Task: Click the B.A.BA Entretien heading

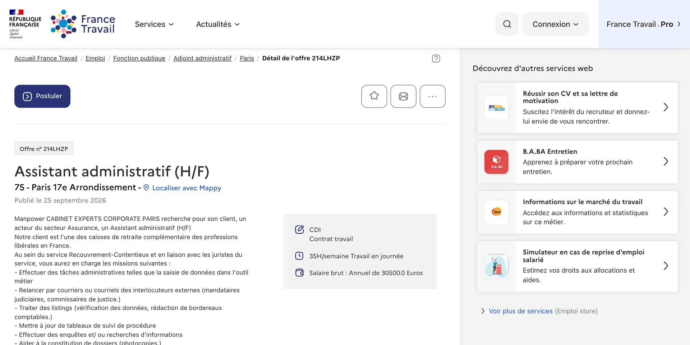Action: pos(550,152)
